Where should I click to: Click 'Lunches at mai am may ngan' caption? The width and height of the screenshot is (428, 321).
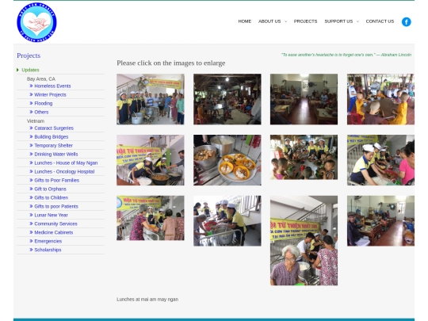pyautogui.click(x=147, y=299)
